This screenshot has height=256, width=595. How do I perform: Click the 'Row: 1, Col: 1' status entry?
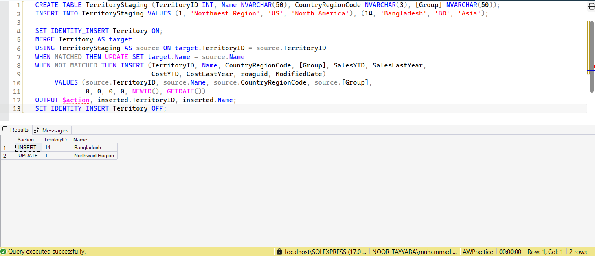545,252
